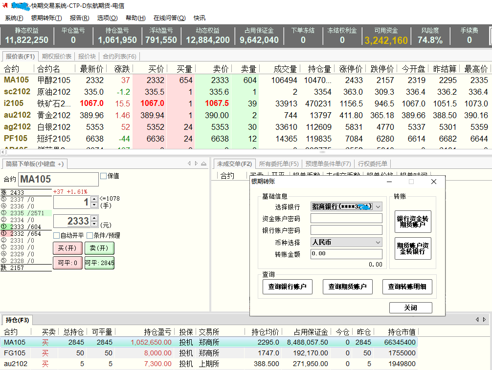This screenshot has width=492, height=370.
Task: Click right scroll arrow in positions panel header
Action: (x=484, y=320)
